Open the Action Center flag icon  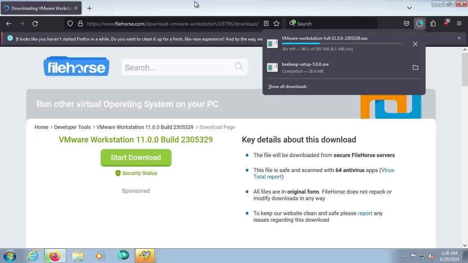click(413, 256)
